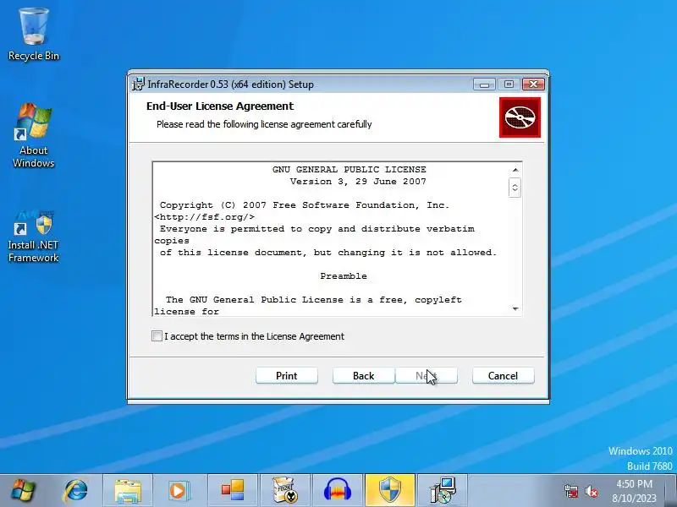The width and height of the screenshot is (677, 507).
Task: Open Windows Media Player from the taskbar
Action: tap(179, 490)
